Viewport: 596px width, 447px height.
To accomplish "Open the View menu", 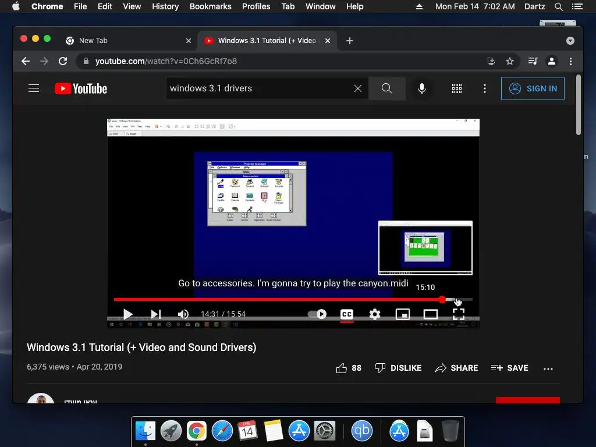I will tap(132, 6).
